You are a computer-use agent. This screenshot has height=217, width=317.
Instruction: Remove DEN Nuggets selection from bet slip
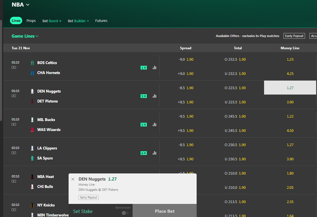click(73, 179)
